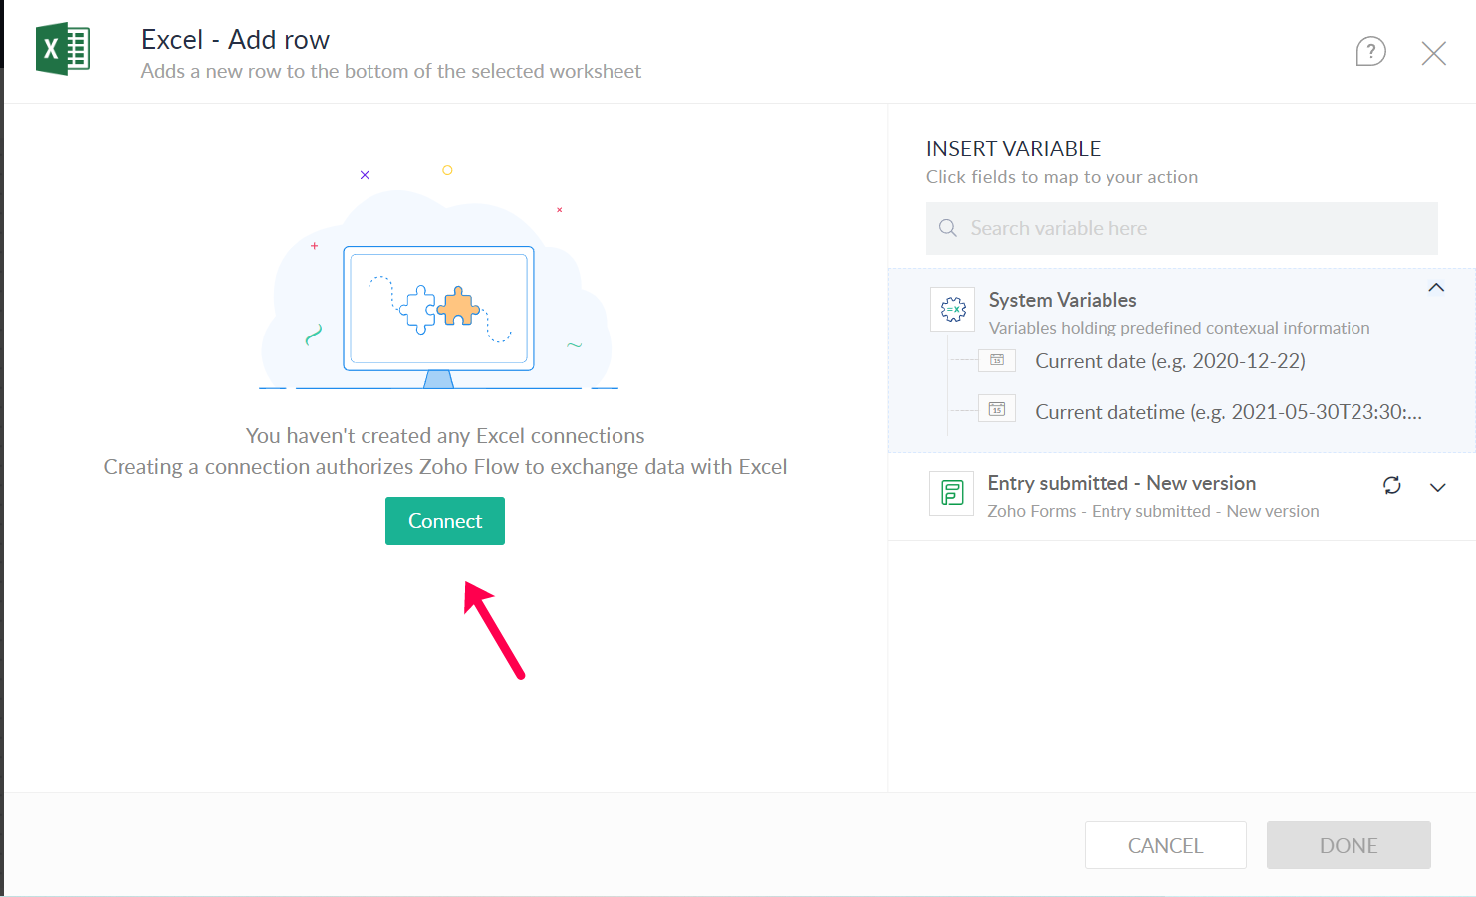Click the Current datetime calendar icon
This screenshot has height=897, width=1476.
pos(996,409)
